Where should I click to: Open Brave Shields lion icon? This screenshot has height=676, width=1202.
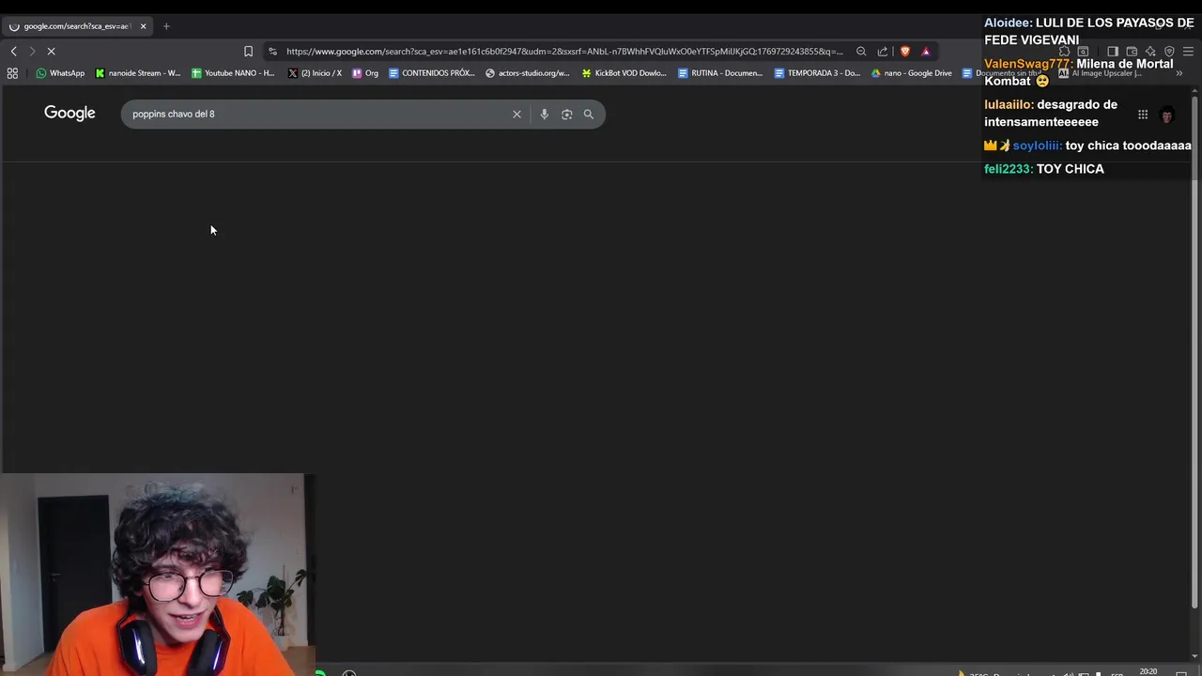905,52
